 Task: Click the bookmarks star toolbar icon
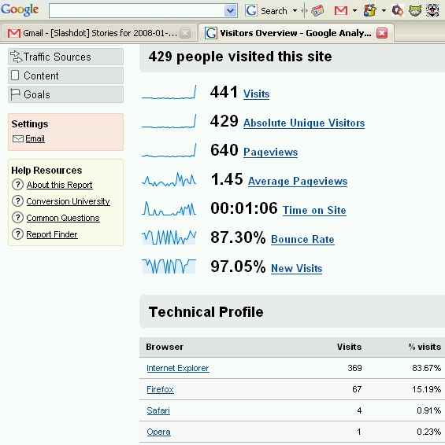370,11
